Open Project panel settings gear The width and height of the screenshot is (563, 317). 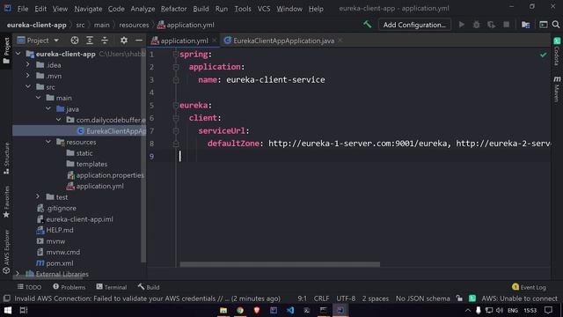coord(124,41)
